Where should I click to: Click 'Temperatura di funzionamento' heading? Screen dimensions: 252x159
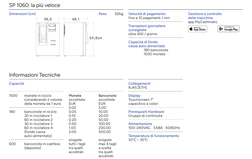click(x=154, y=136)
